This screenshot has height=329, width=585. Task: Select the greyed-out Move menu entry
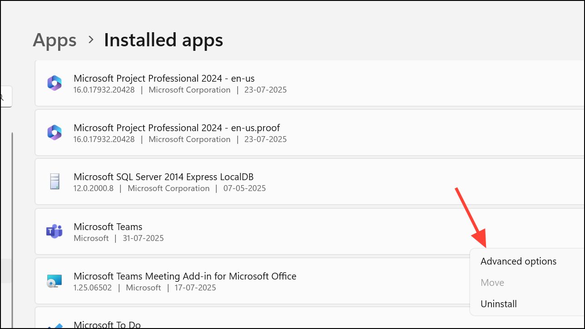coord(492,283)
